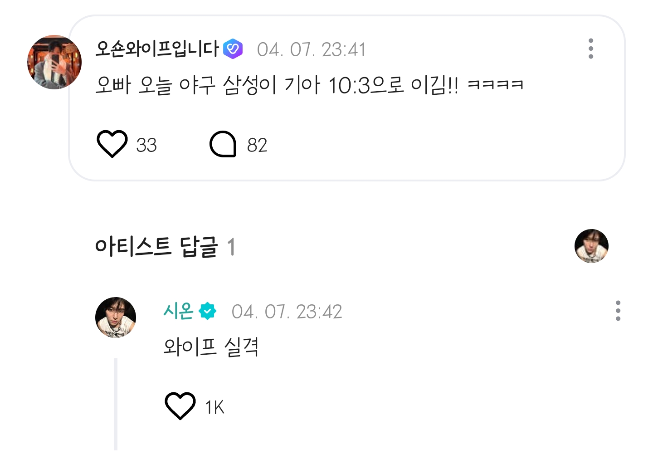
Task: Tap the purple heart badge next to 오손와이프입니다
Action: (x=233, y=49)
